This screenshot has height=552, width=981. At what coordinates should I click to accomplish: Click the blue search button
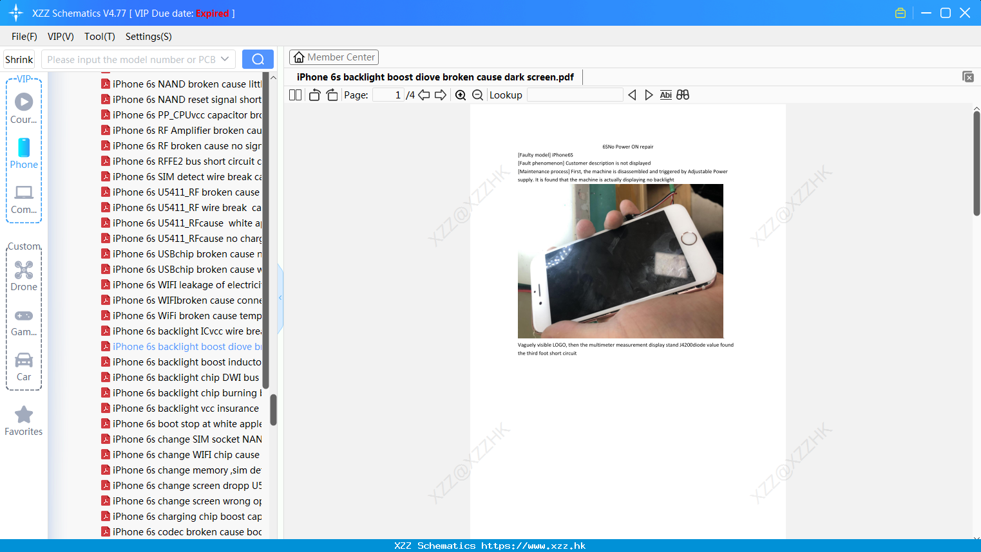258,59
